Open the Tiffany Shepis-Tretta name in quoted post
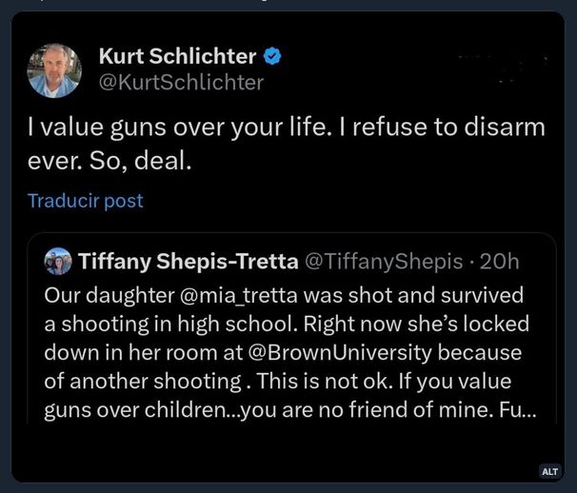 [x=186, y=262]
